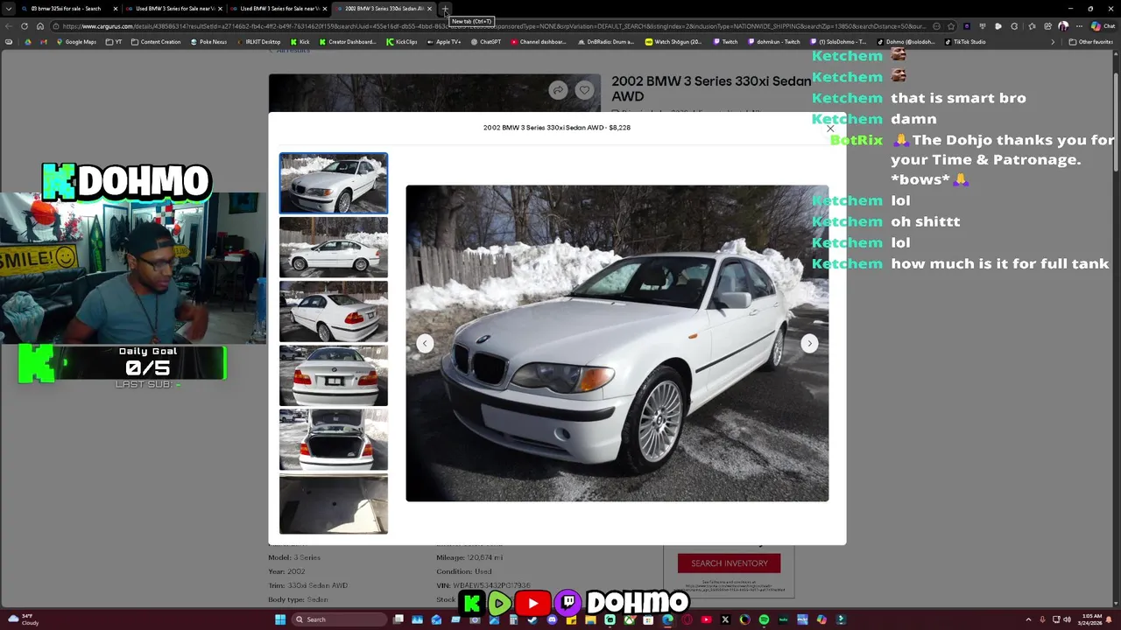Open the weather widget showing Cloudy
1121x630 pixels.
24,619
